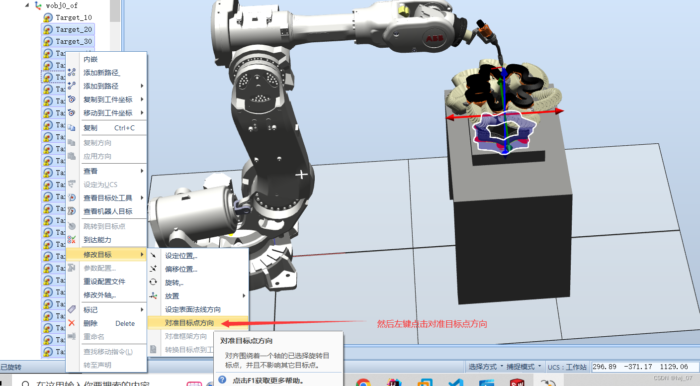Viewport: 700px width, 386px height.
Task: Expand the 放置 submenu
Action: pos(244,296)
